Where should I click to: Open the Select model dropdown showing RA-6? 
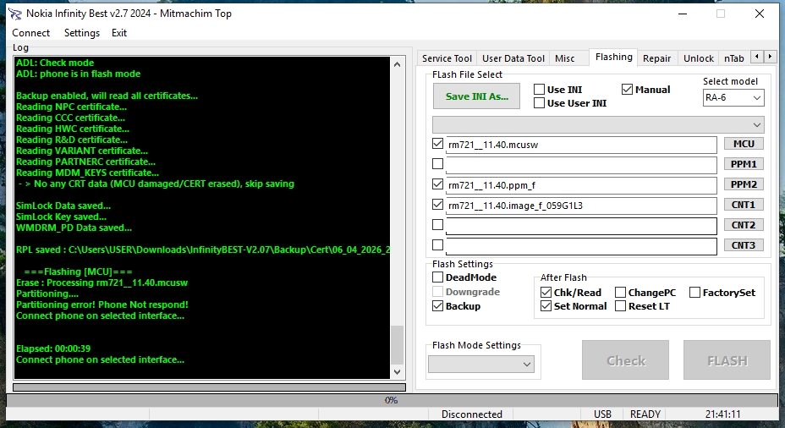point(733,98)
